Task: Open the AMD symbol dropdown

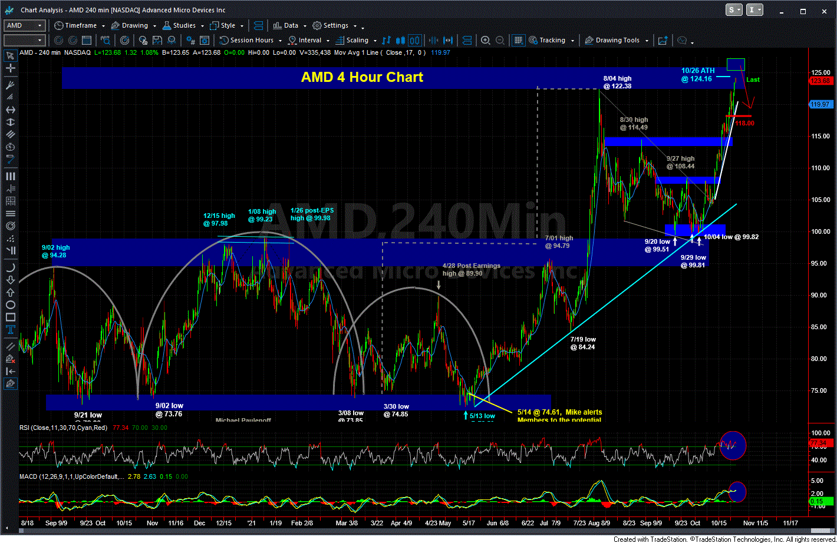Action: click(x=39, y=25)
